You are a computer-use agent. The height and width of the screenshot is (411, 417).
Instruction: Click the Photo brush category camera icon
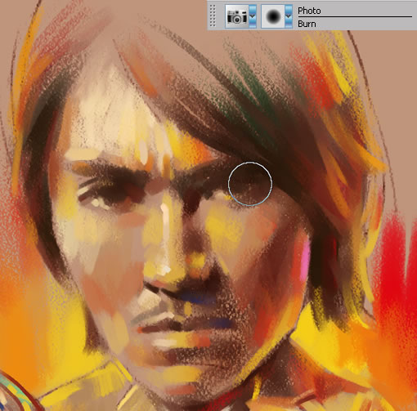pyautogui.click(x=237, y=16)
